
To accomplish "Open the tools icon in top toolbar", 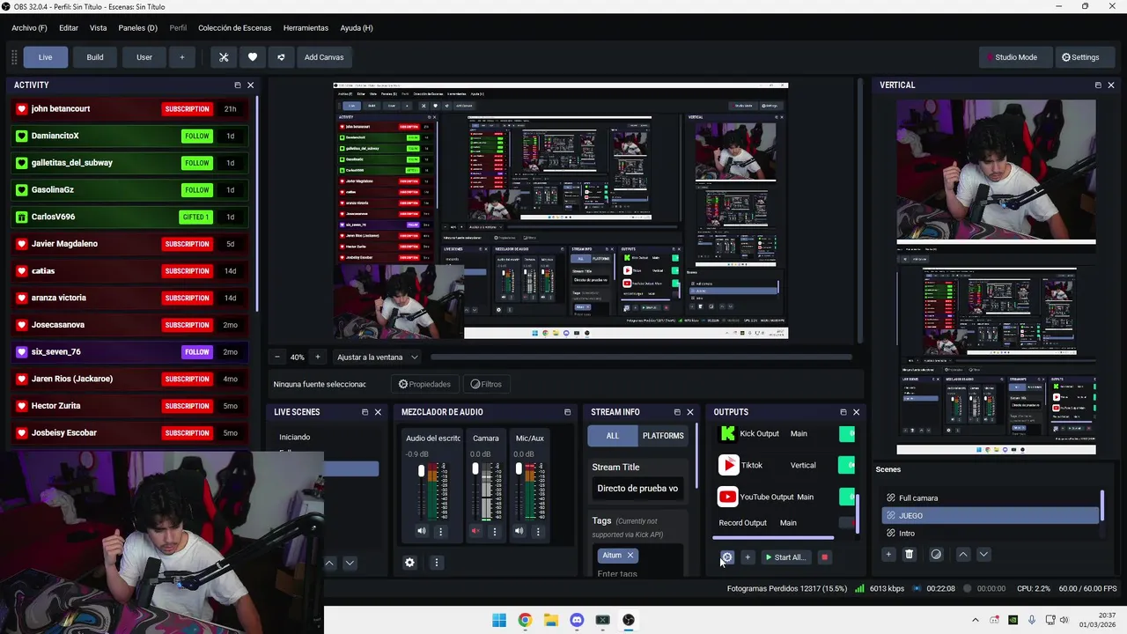I will pos(224,57).
